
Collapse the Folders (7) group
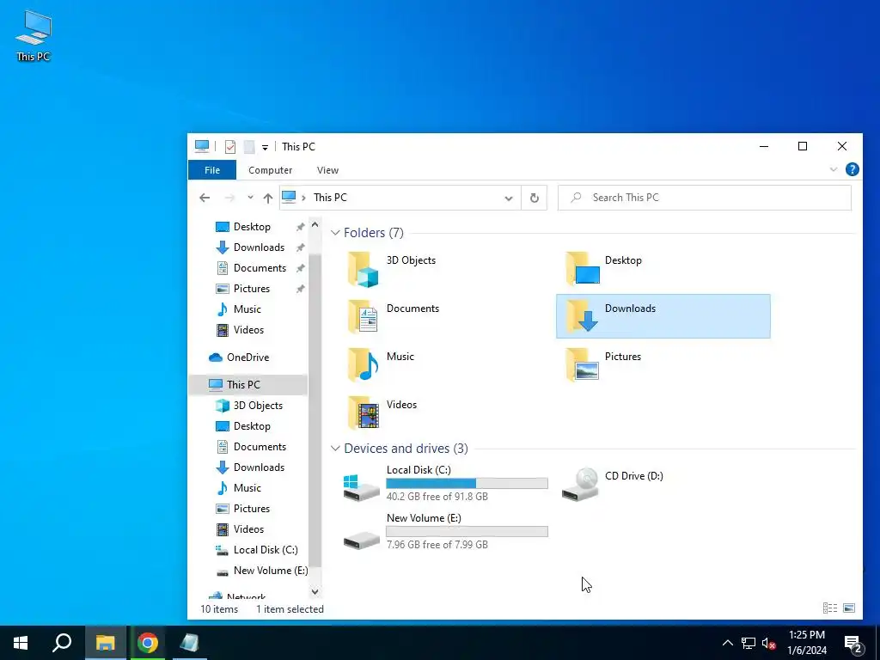[335, 232]
